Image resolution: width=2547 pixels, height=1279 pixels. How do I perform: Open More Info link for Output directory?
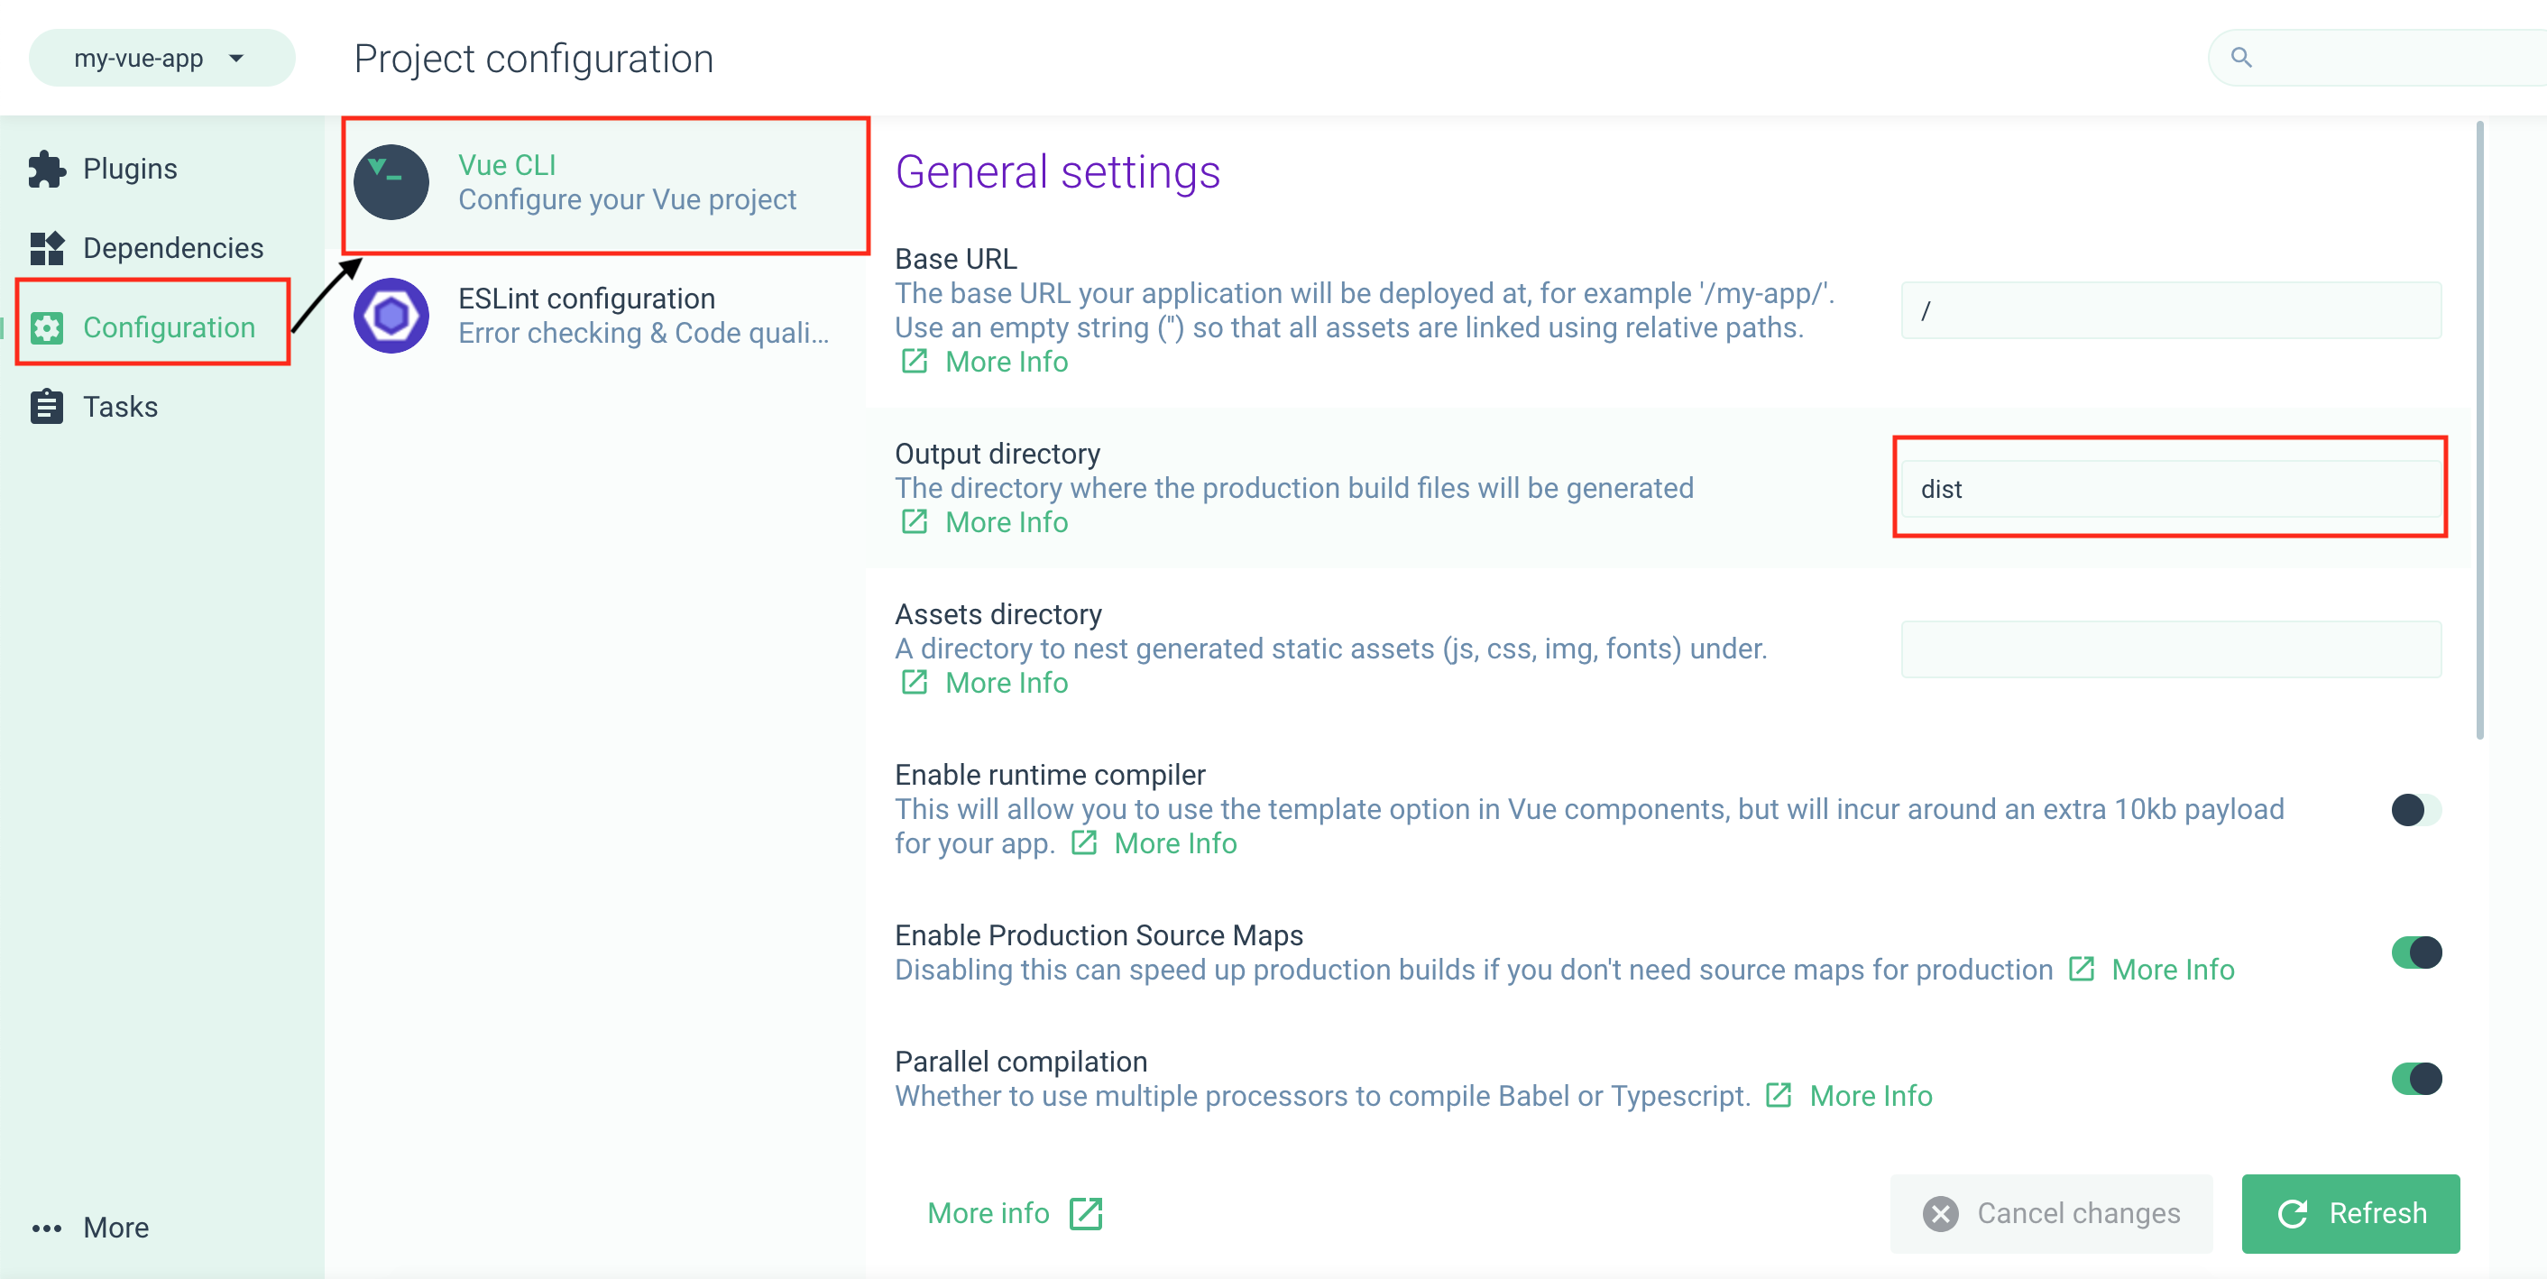click(1006, 521)
